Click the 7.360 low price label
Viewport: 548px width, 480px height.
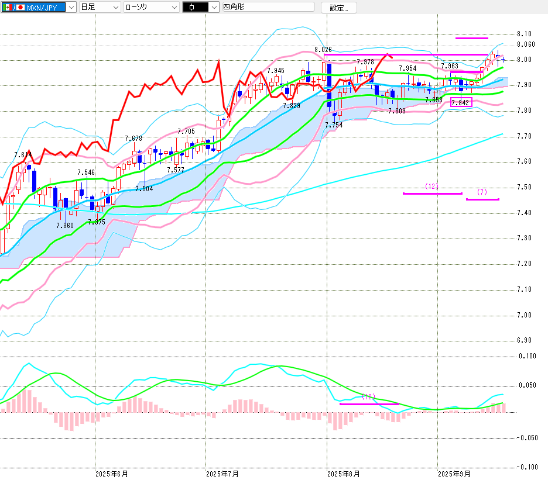coord(65,226)
